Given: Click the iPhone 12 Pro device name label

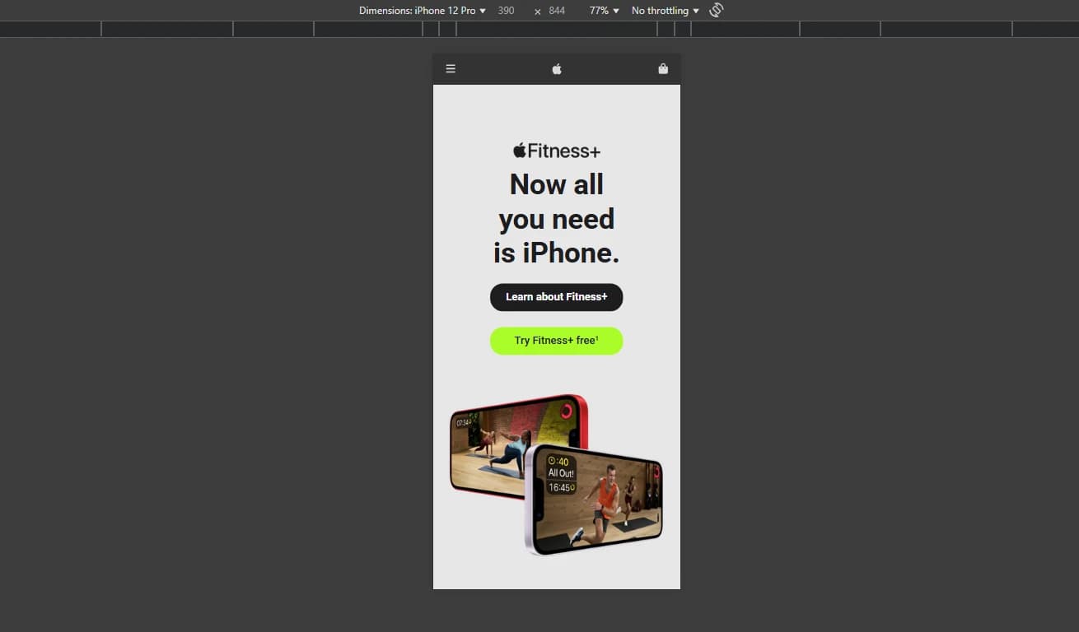Looking at the screenshot, I should tap(443, 10).
